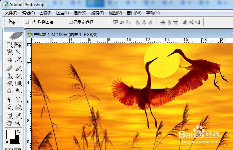Select the Path Selection tool
233x150 pixels.
pos(9,99)
